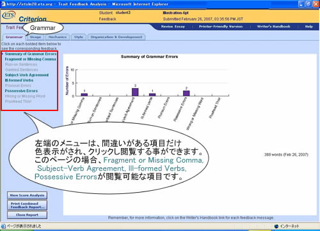This screenshot has width=320, height=231.
Task: Open the Writer's Handbook
Action: 273,27
